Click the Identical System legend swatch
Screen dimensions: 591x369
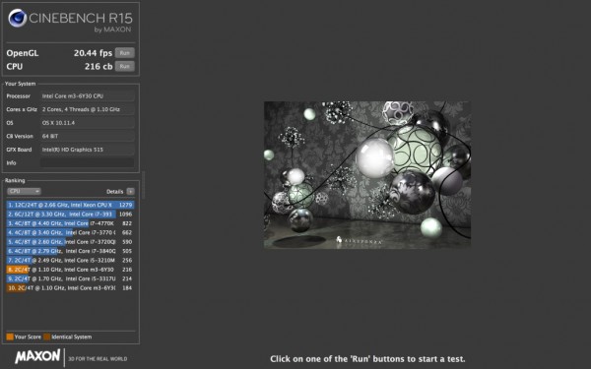click(46, 337)
